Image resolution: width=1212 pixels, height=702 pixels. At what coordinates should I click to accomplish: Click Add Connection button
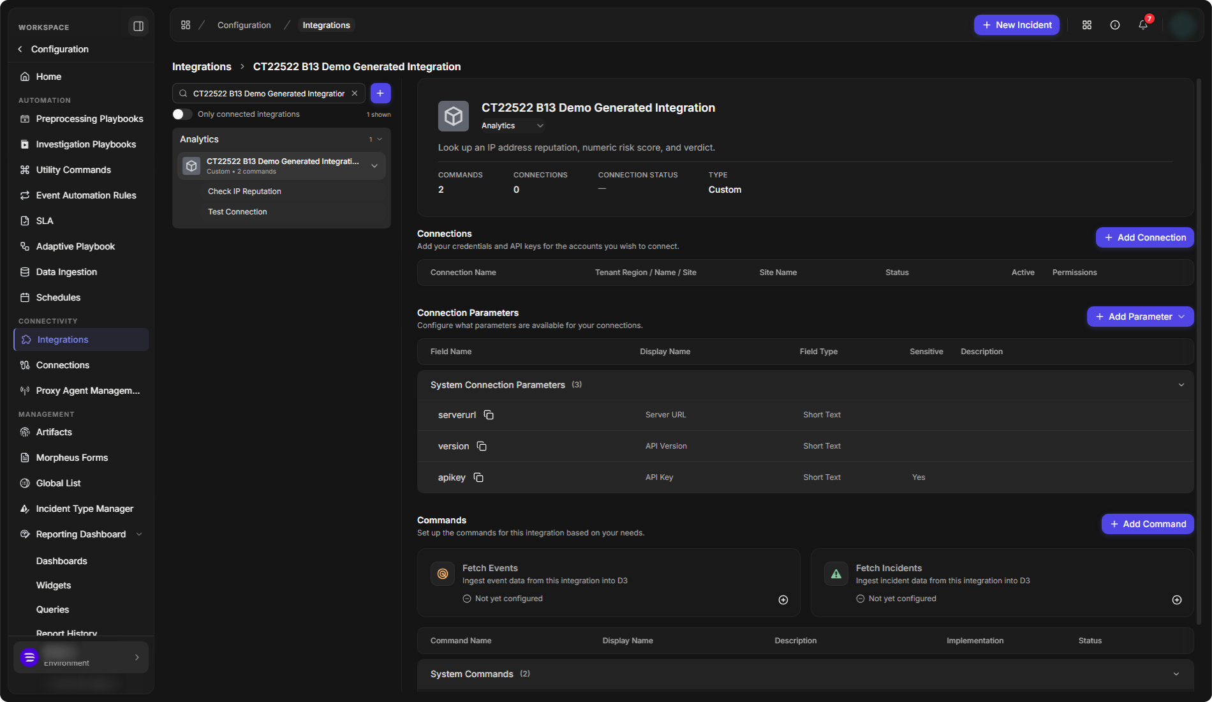point(1145,237)
